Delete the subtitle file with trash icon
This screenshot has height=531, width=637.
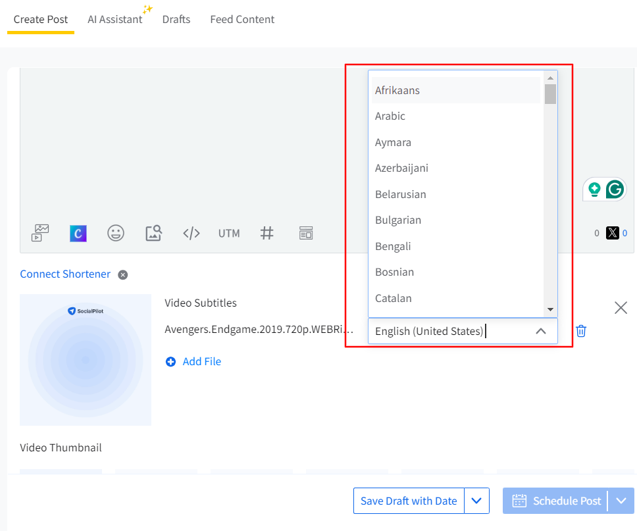coord(581,331)
